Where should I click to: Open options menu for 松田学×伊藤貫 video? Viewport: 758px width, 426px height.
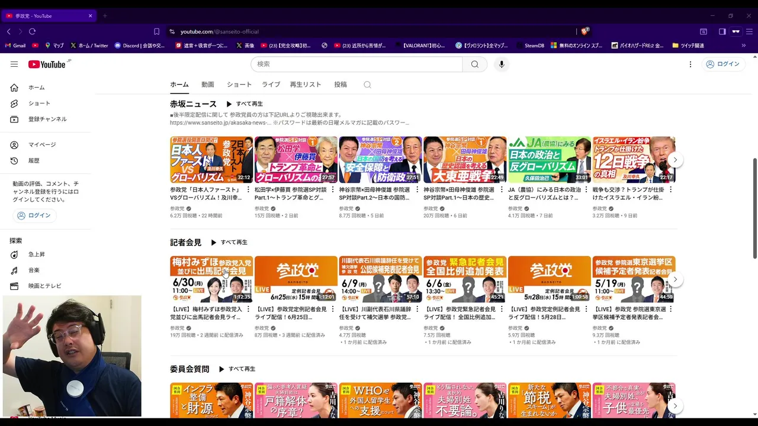pyautogui.click(x=333, y=190)
